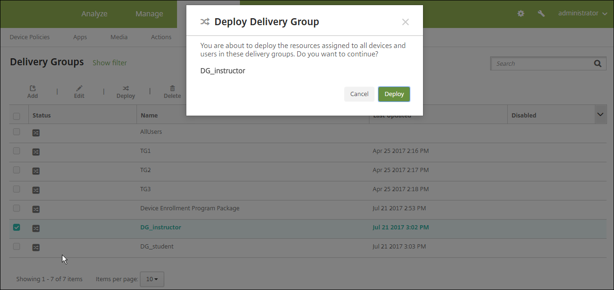The width and height of the screenshot is (614, 290).
Task: Switch to the Analyze tab
Action: coord(95,14)
